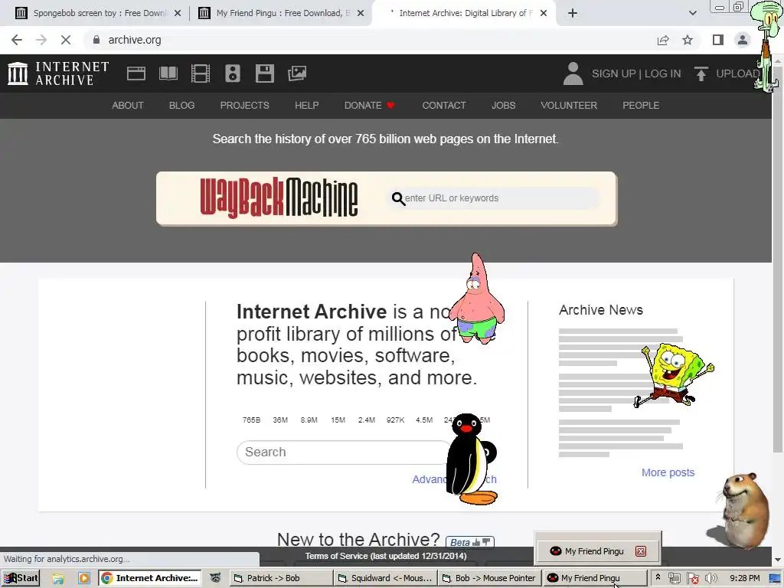Image resolution: width=784 pixels, height=588 pixels.
Task: Close My Friend Pingu taskbar preview
Action: coord(641,551)
